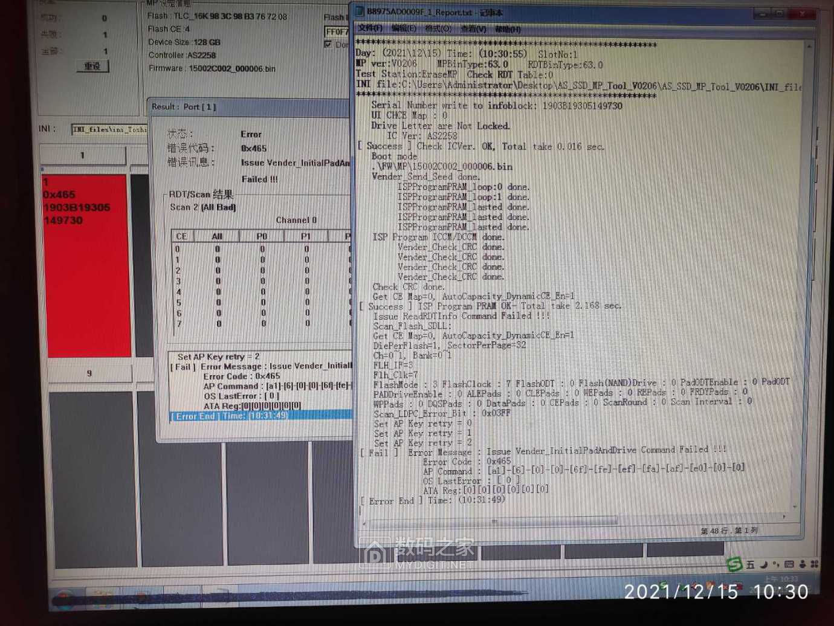Click the 'Error Code : 0x465' line in Notepad
834x626 pixels.
[467, 462]
